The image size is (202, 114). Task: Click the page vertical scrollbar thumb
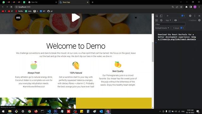[153, 52]
